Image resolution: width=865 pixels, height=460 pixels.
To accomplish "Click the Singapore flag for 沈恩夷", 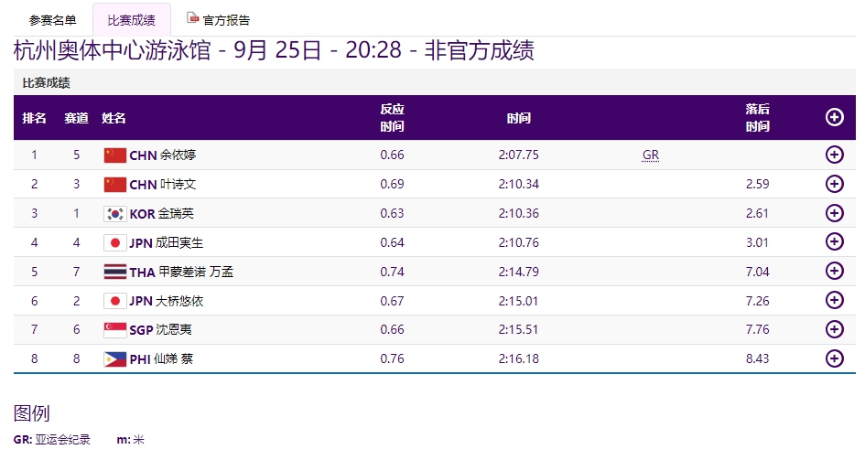I will point(114,330).
